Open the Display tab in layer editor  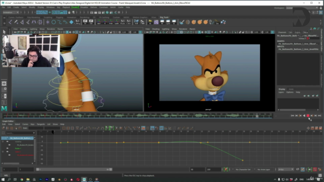click(x=282, y=89)
